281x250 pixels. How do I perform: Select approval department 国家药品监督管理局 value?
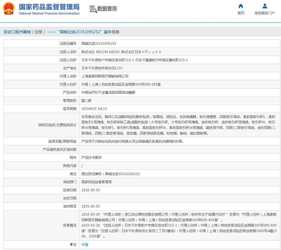click(97, 182)
